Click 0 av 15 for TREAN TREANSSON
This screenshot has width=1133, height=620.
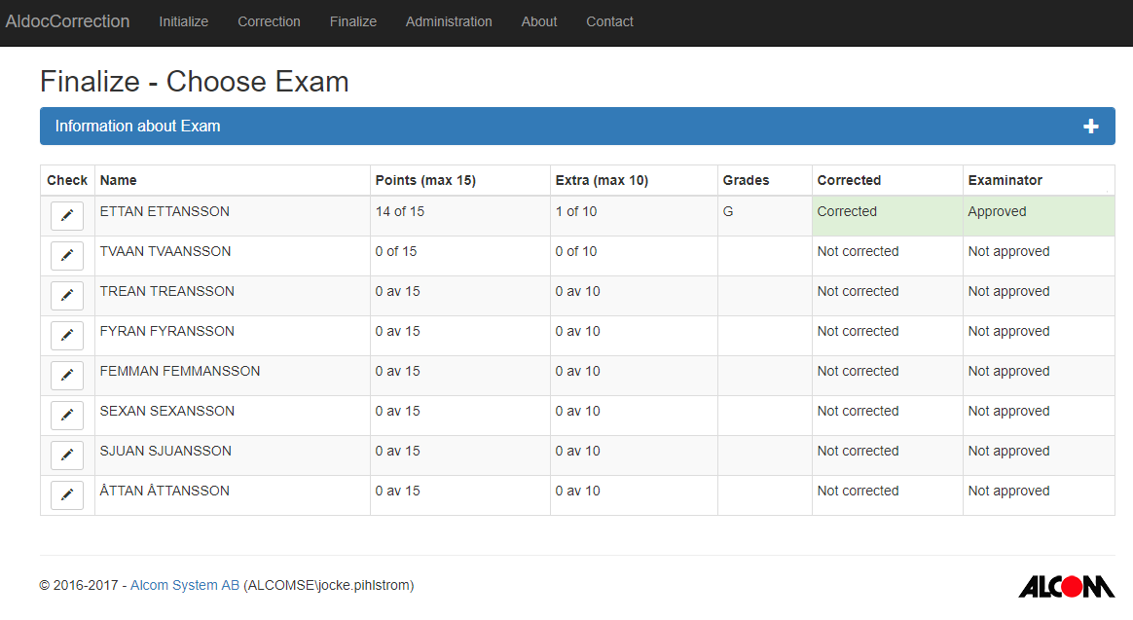[x=397, y=291]
